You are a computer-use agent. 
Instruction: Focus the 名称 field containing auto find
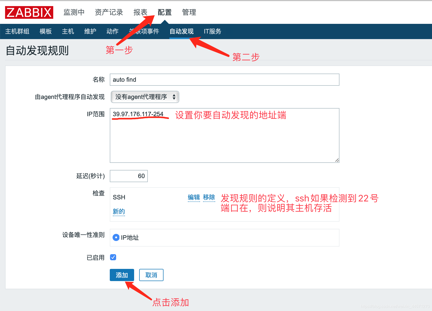tap(224, 80)
